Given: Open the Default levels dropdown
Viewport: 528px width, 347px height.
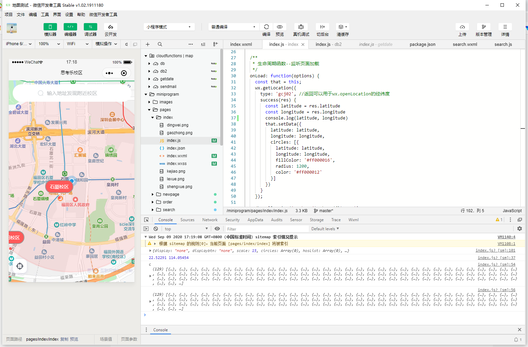Looking at the screenshot, I should pyautogui.click(x=325, y=229).
